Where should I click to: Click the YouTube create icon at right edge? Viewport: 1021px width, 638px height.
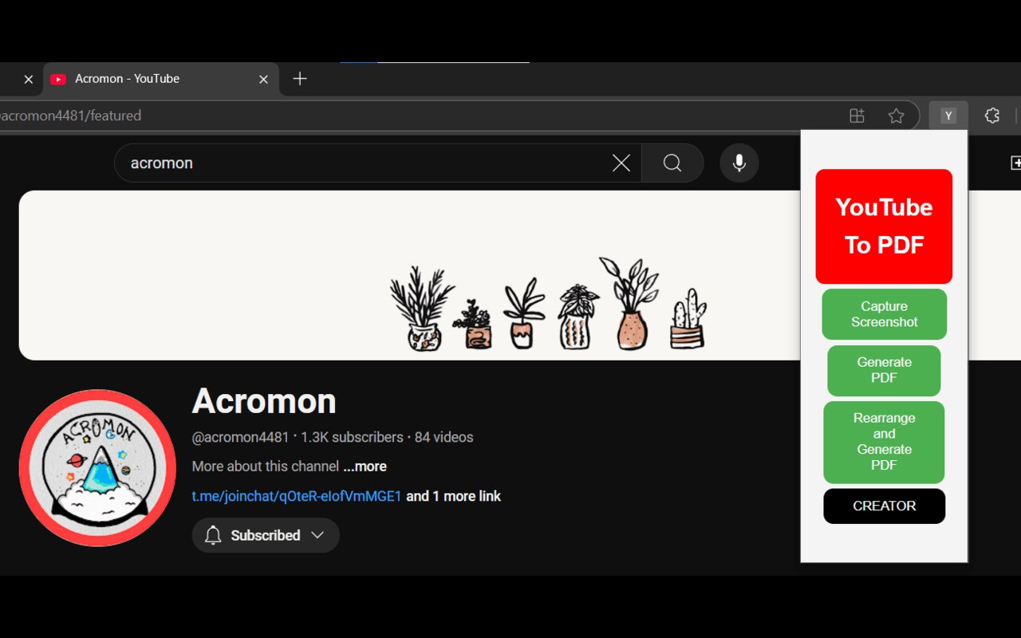click(1015, 163)
